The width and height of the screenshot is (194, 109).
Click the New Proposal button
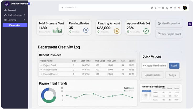(169, 23)
